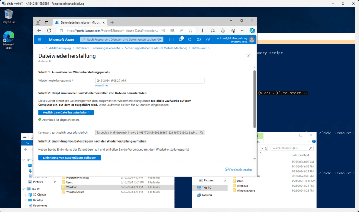Screen dimensions: 359x212
Task: Select Network in right Explorer navigation
Action: pos(207,195)
